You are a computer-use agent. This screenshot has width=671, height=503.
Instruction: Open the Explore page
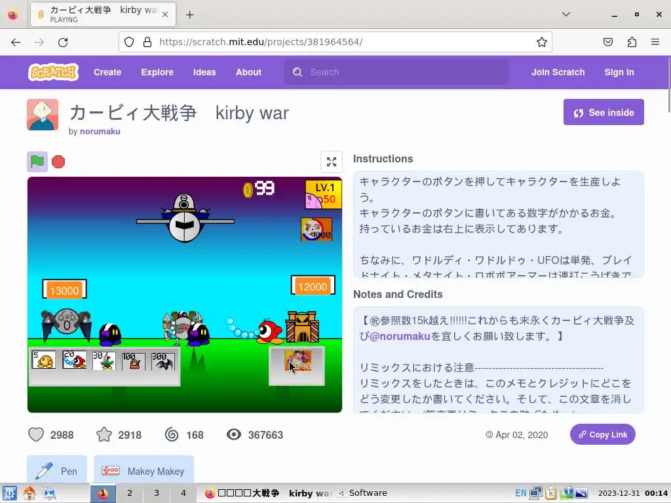[x=157, y=72]
